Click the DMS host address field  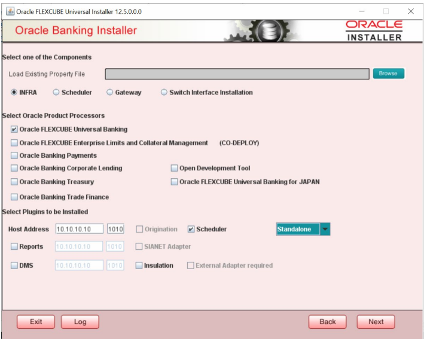(x=79, y=265)
